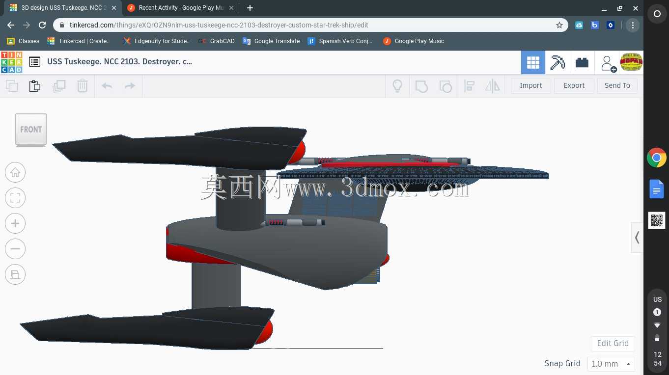Open the Chrome three-dot menu
The height and width of the screenshot is (375, 669).
(x=633, y=25)
